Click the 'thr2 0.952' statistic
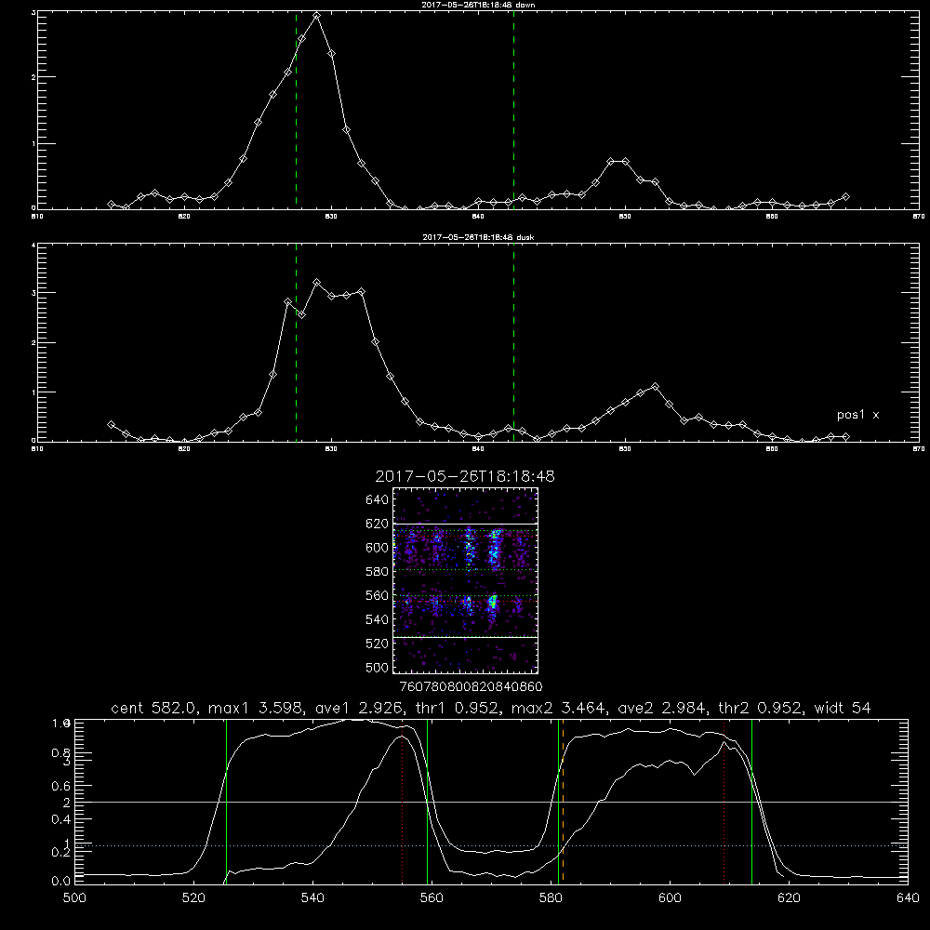 761,708
